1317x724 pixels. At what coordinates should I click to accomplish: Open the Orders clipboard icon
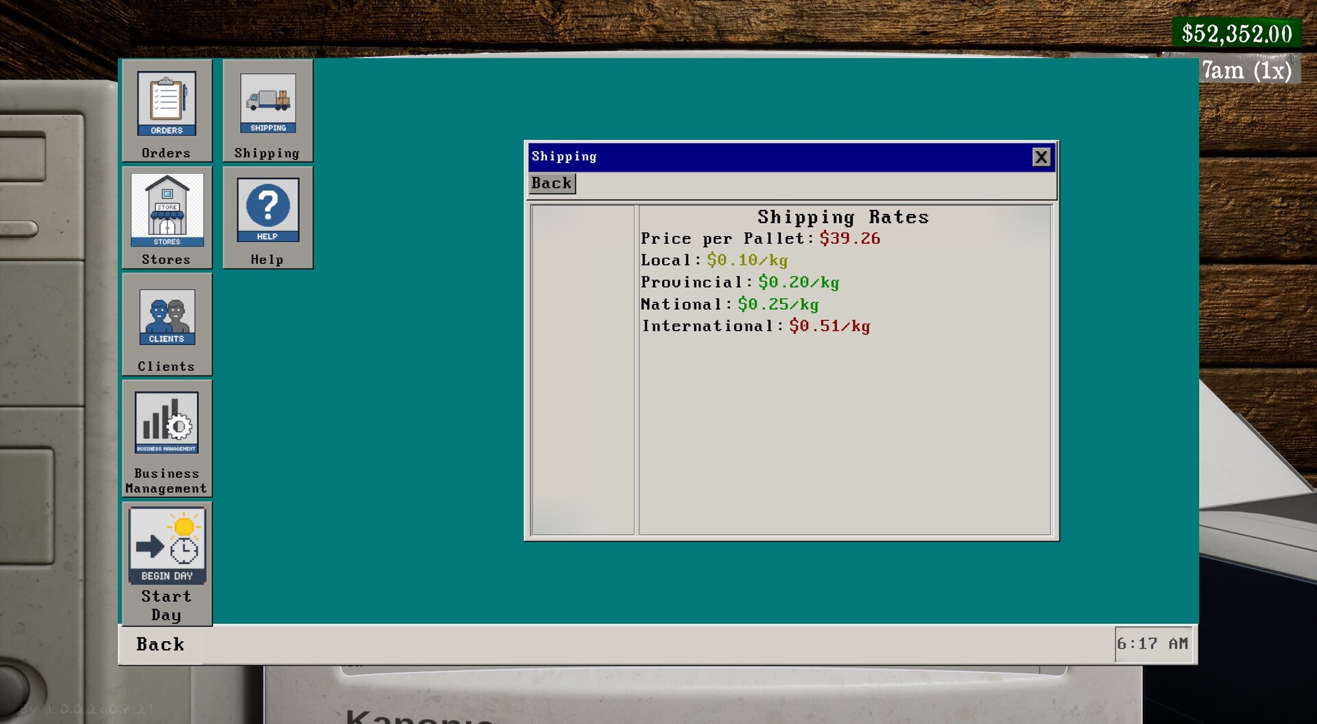166,103
